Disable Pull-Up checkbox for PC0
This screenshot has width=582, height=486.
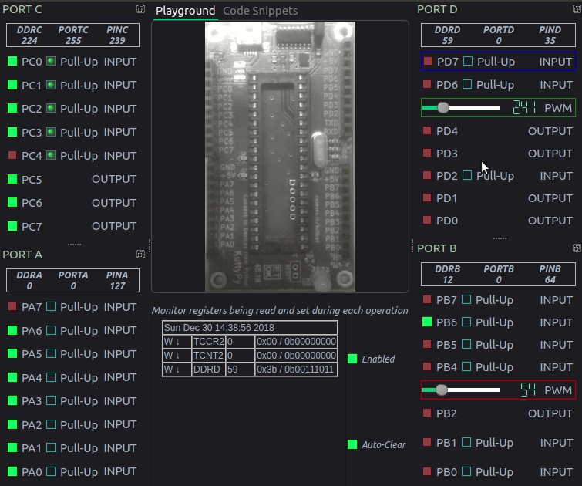coord(51,62)
